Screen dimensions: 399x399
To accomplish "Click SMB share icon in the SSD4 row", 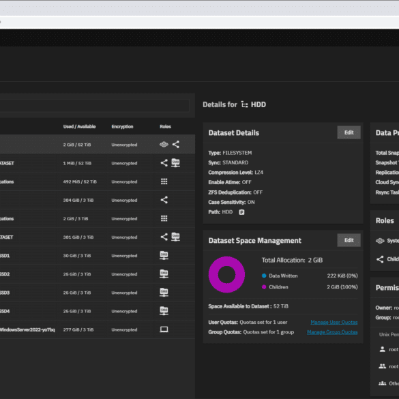I will pos(164,311).
